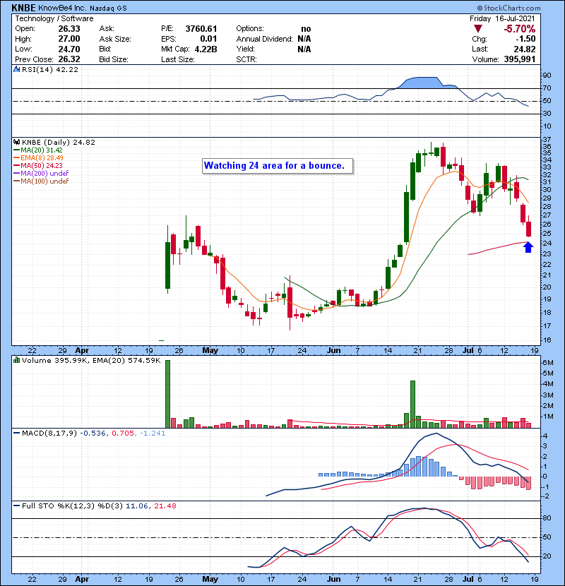The height and width of the screenshot is (586, 565).
Task: Click the Options value 'no'
Action: pyautogui.click(x=306, y=29)
